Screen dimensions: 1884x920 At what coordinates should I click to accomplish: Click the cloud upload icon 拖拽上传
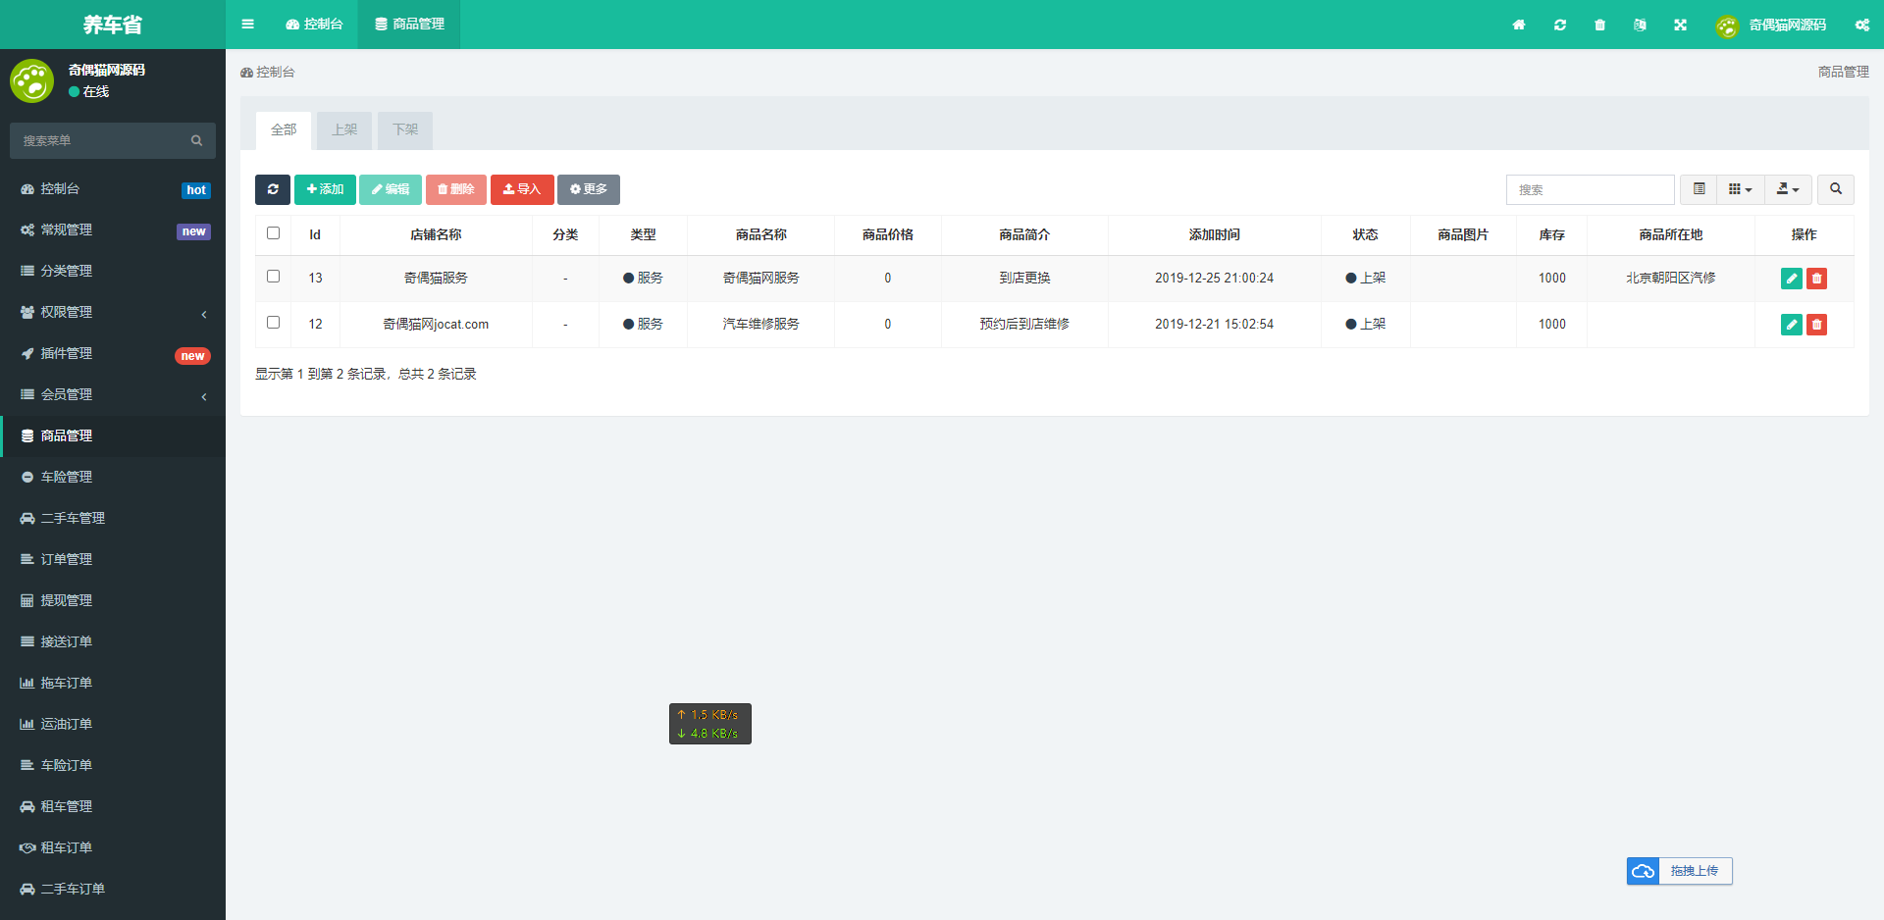point(1644,871)
